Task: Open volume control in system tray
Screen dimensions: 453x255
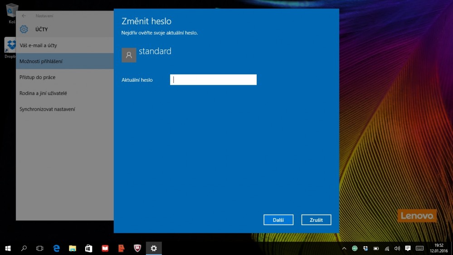Action: [397, 248]
